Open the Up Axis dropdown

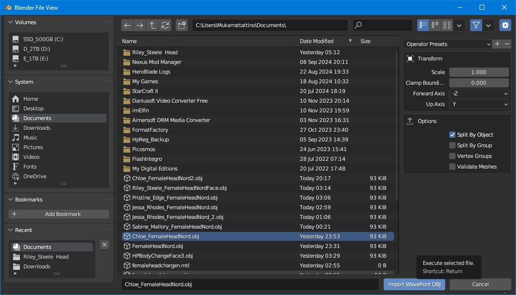[x=479, y=104]
